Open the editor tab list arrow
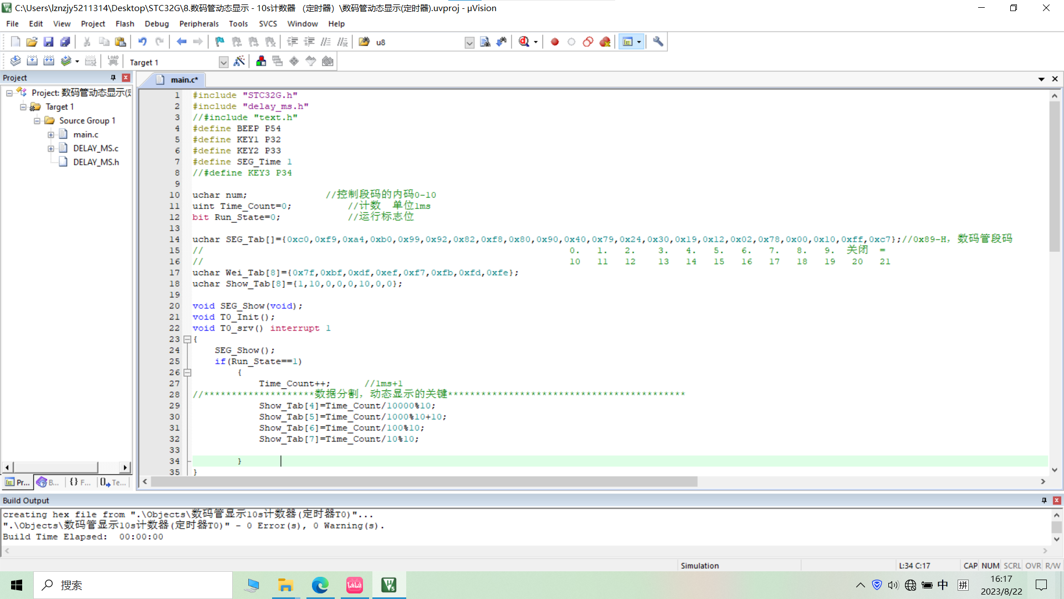The height and width of the screenshot is (599, 1064). point(1041,79)
